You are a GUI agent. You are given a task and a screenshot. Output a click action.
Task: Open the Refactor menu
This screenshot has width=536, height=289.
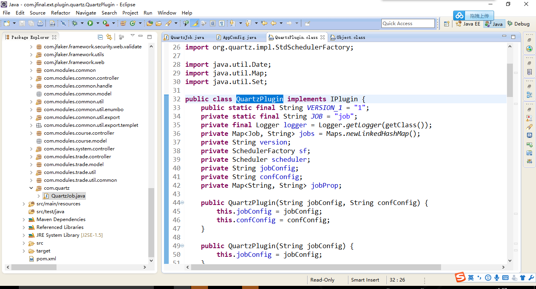[60, 13]
